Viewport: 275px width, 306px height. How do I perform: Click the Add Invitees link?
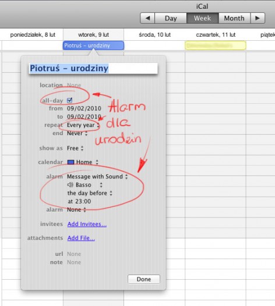pyautogui.click(x=87, y=224)
